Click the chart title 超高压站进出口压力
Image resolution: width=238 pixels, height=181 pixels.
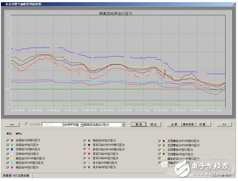[x=116, y=13]
